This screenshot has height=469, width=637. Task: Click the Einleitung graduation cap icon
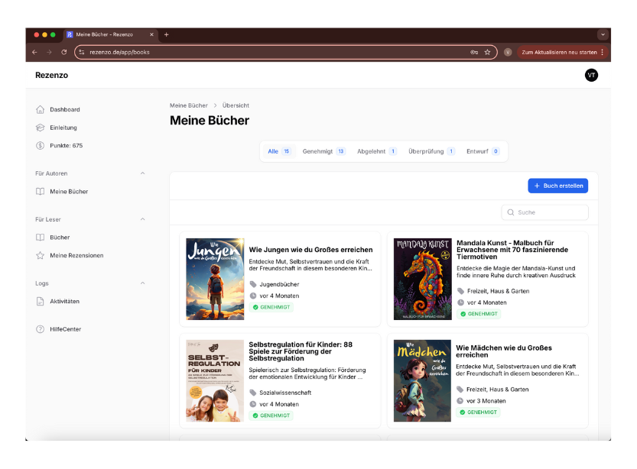41,128
